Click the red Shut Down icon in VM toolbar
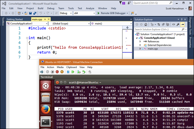 click(x=57, y=72)
